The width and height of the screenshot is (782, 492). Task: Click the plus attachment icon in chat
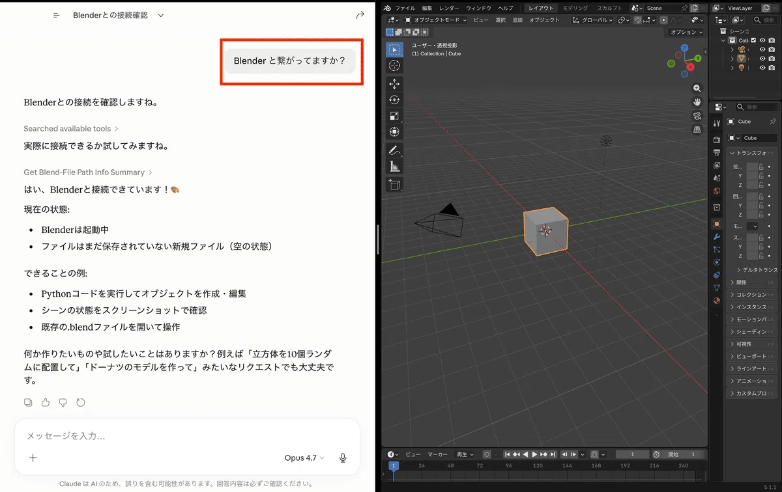coord(33,458)
